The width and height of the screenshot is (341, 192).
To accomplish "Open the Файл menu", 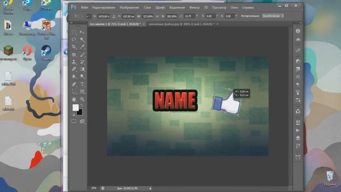I will coord(84,7).
